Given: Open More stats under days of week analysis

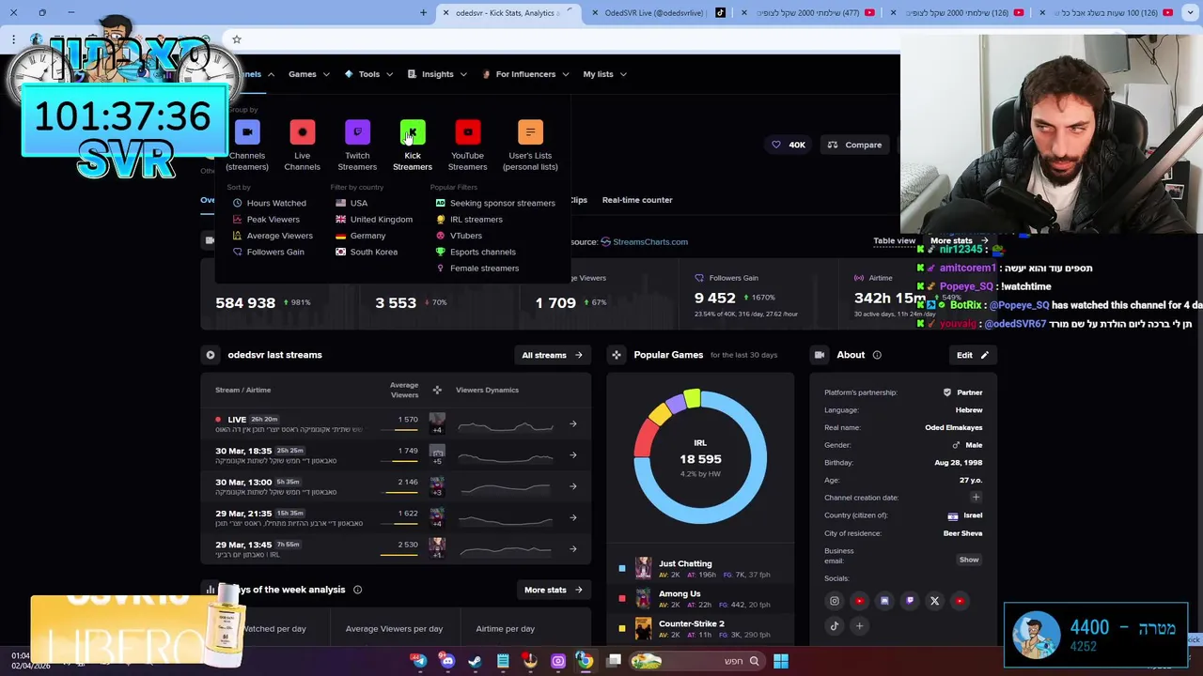Looking at the screenshot, I should (553, 590).
